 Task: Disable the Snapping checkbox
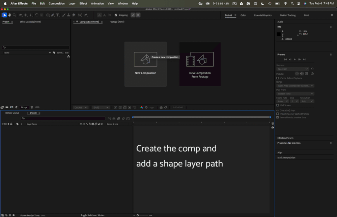(116, 15)
